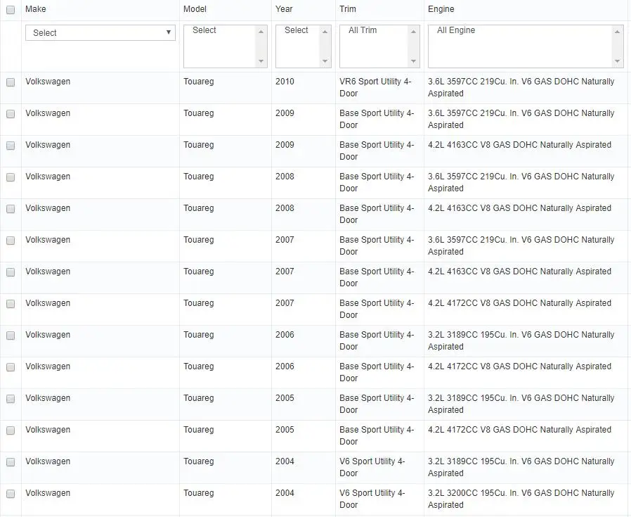Screen dimensions: 631x517
Task: Check the 2006 Touareg 3.2L row checkbox
Action: [11, 336]
